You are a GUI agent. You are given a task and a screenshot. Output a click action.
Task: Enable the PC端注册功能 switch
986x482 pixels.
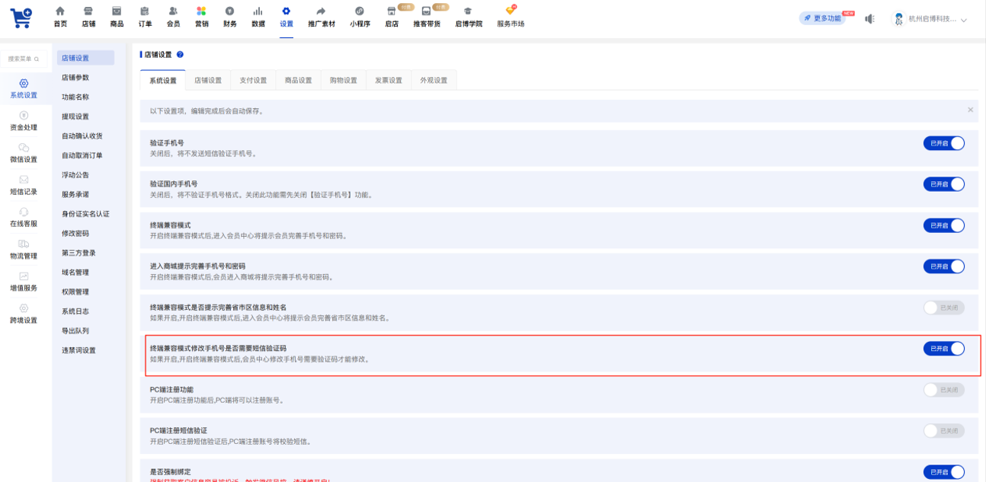[944, 389]
